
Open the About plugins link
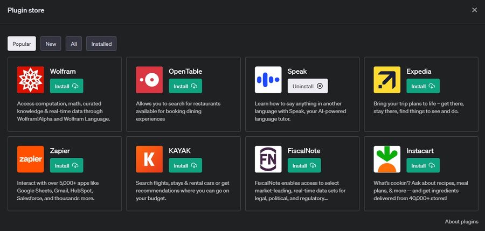point(461,221)
